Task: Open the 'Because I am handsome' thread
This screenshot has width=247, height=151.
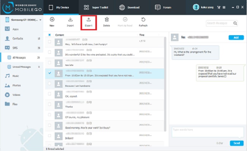Action: (104, 84)
